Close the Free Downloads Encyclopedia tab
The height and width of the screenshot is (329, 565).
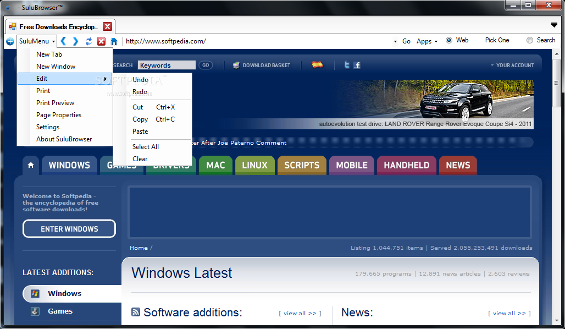(107, 26)
